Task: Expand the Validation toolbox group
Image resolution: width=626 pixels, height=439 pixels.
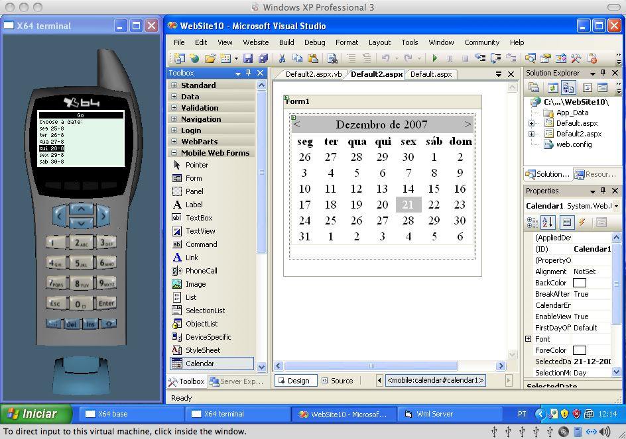Action: pyautogui.click(x=174, y=107)
